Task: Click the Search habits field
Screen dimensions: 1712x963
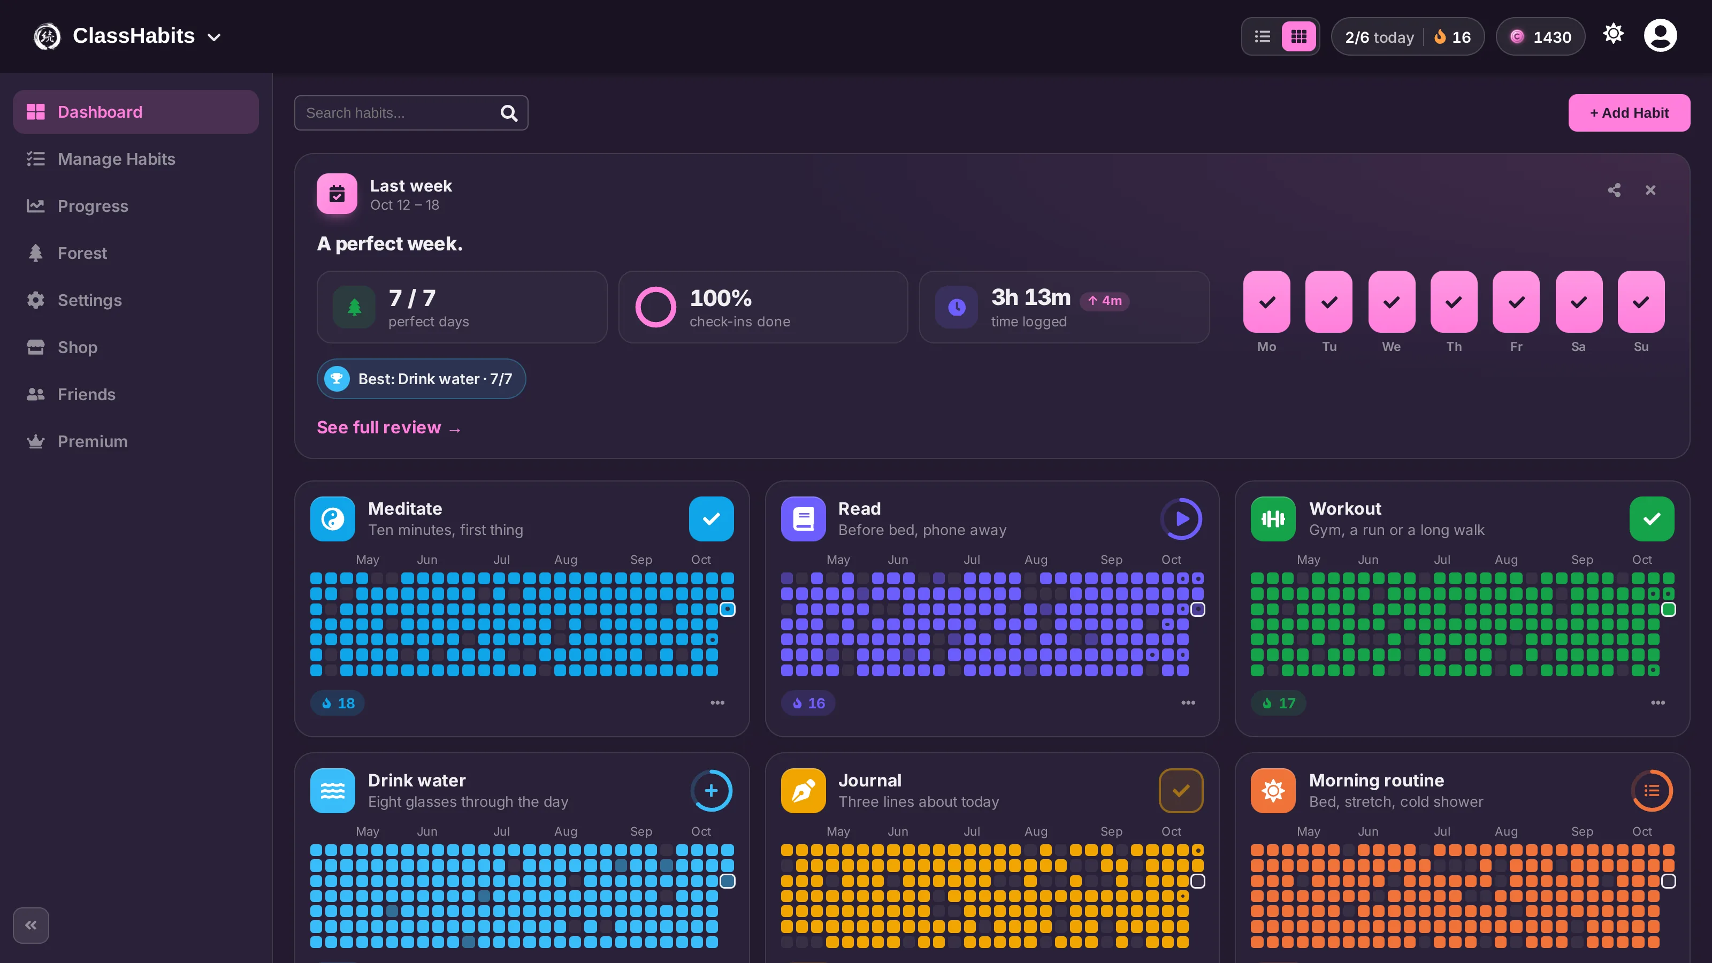Action: 411,113
